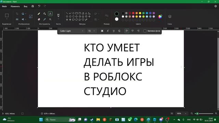Open Paint settings gear

pyautogui.click(x=216, y=6)
